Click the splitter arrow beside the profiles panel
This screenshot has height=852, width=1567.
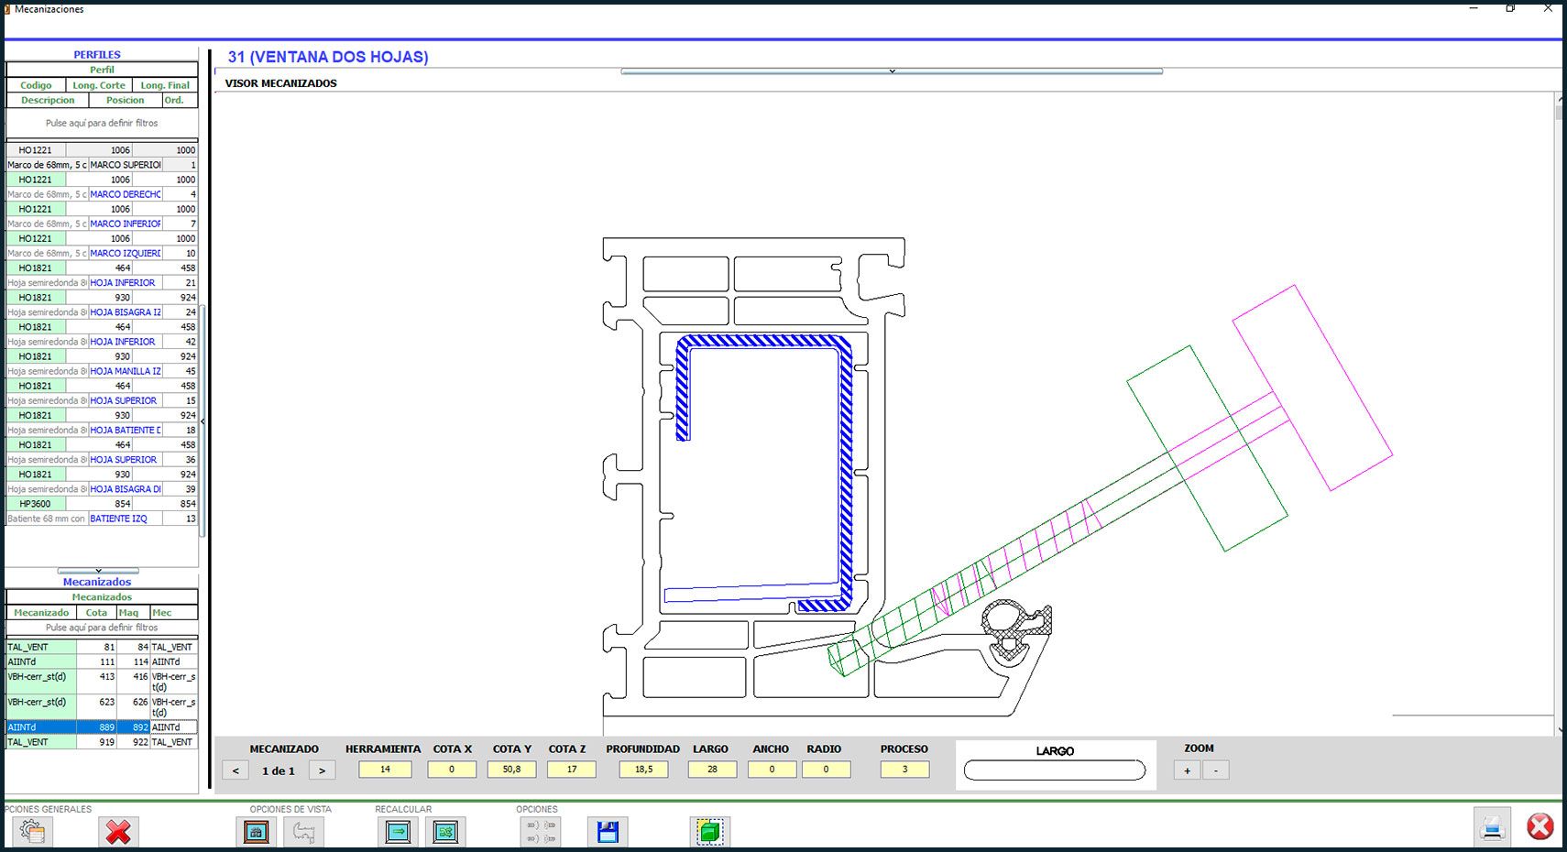coord(203,421)
